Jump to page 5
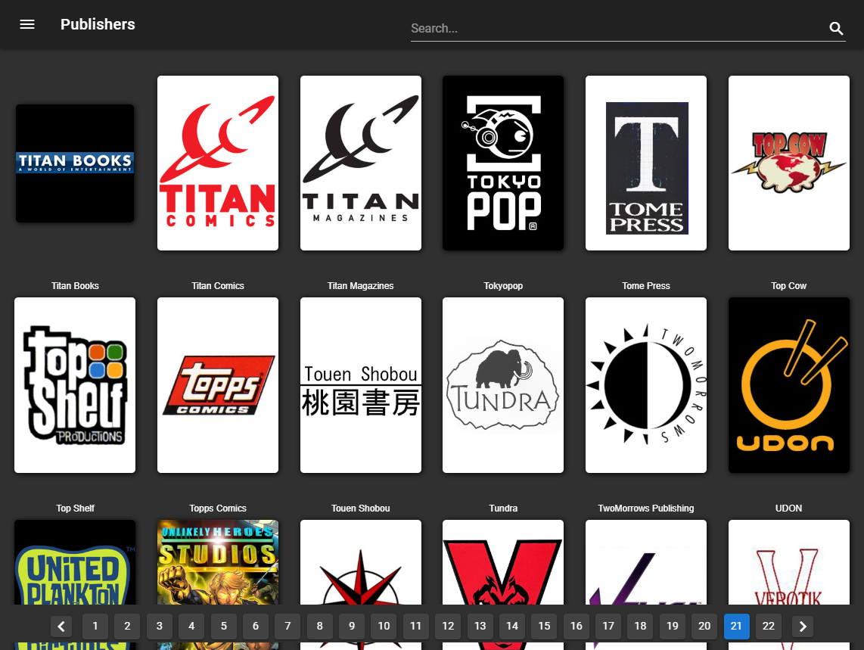The image size is (864, 650). [224, 627]
